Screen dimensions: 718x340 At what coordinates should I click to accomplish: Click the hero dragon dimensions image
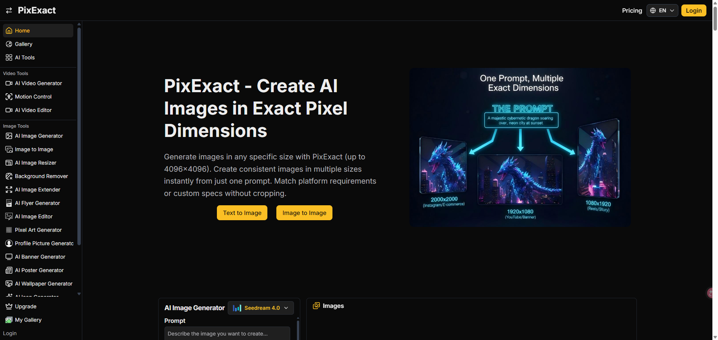520,147
